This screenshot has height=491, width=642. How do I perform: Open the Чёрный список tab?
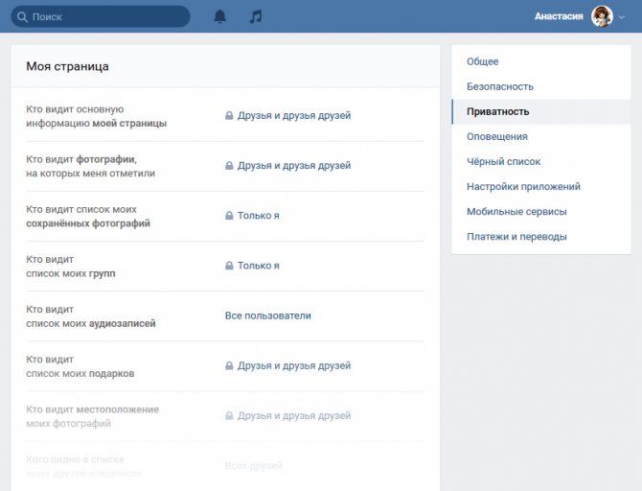540,161
